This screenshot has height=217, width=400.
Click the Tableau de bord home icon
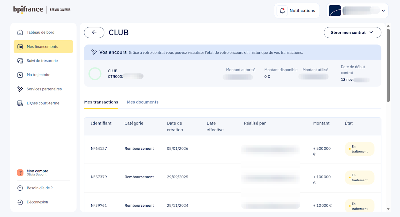coord(20,32)
